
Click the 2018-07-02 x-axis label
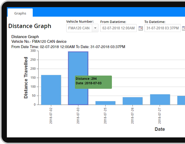(x=51, y=115)
